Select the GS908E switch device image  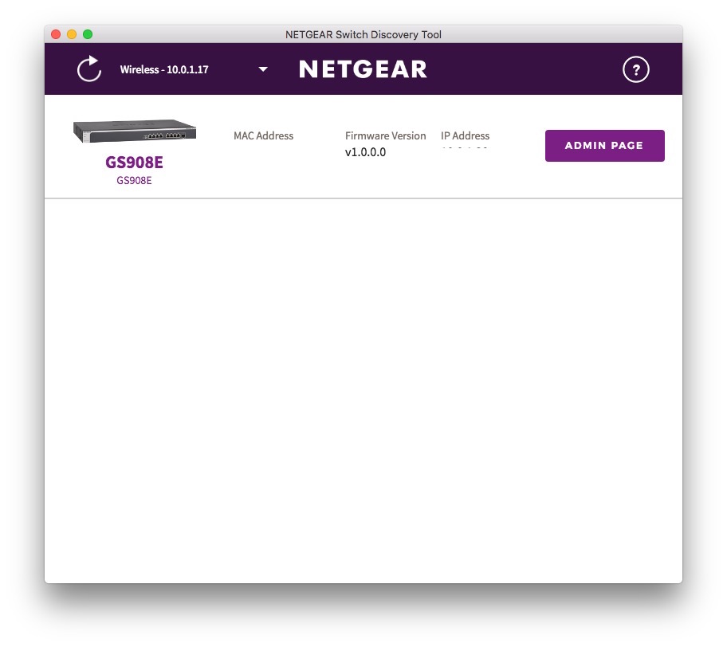pyautogui.click(x=135, y=131)
